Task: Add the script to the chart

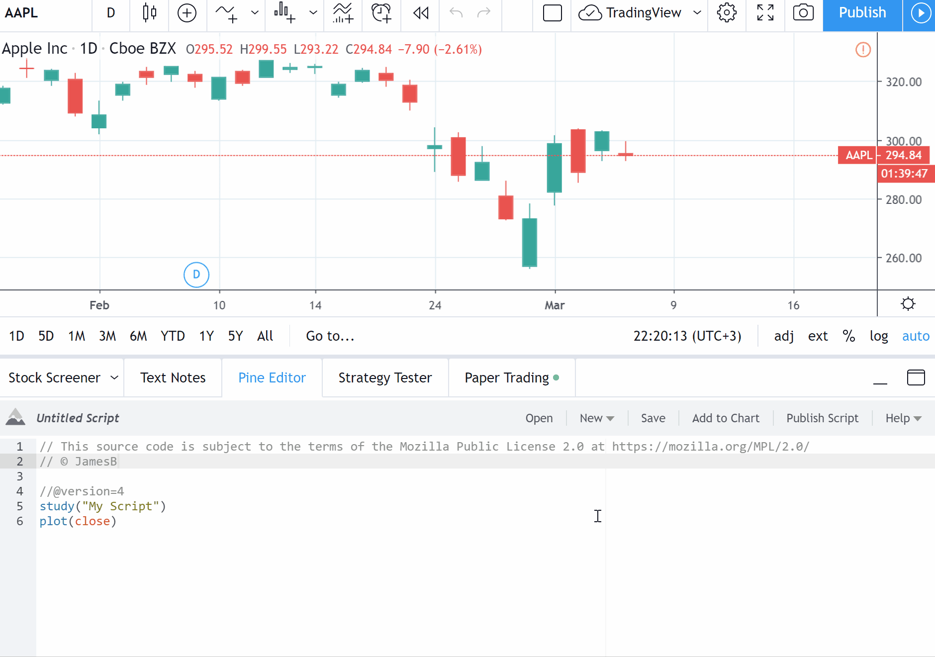Action: (726, 418)
